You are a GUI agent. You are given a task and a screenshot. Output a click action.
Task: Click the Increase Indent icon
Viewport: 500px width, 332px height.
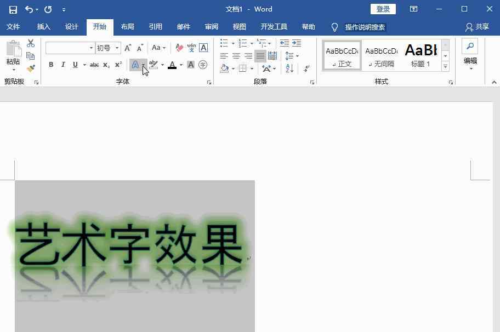[x=297, y=43]
